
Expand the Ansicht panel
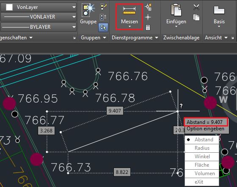[x=216, y=38]
